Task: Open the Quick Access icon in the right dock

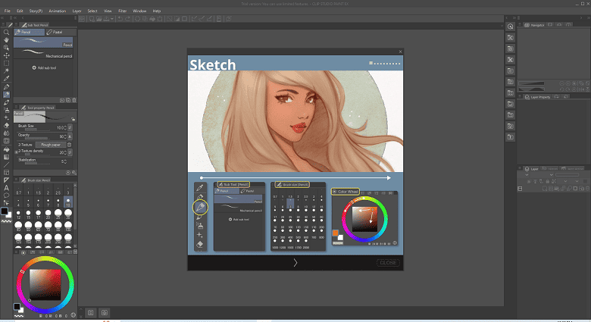Action: [x=511, y=27]
